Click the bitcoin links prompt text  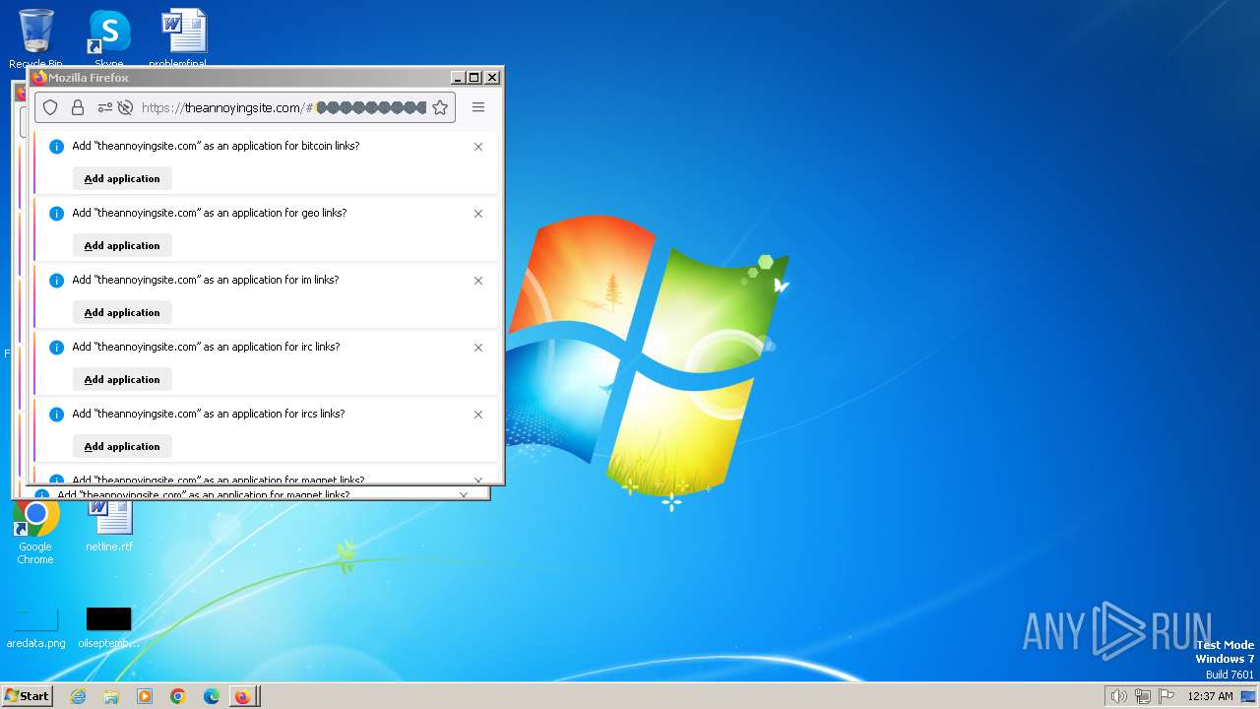pos(216,146)
